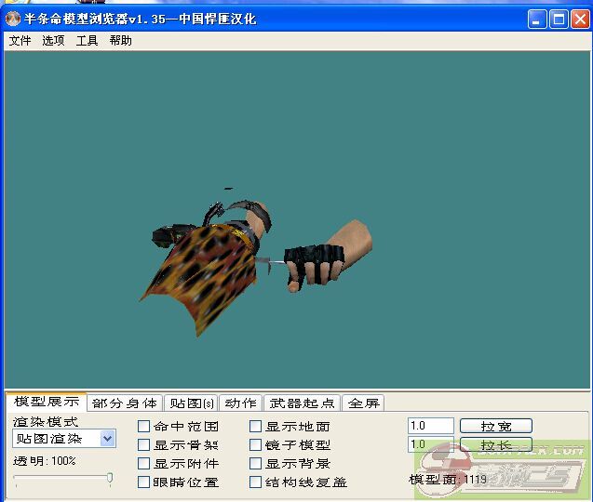Viewport: 593px width, 502px height.
Task: Toggle the 显示骨架 checkbox
Action: [144, 445]
